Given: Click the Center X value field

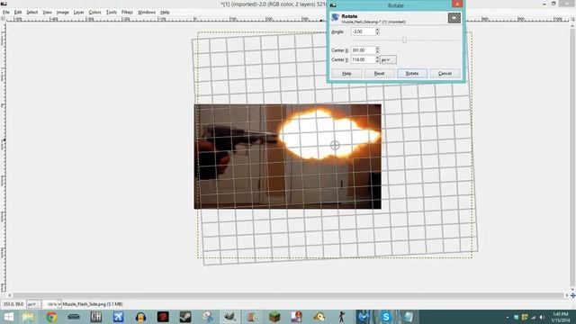Looking at the screenshot, I should point(363,50).
